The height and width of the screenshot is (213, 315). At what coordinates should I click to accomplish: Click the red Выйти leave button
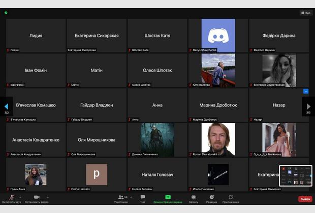(305, 199)
